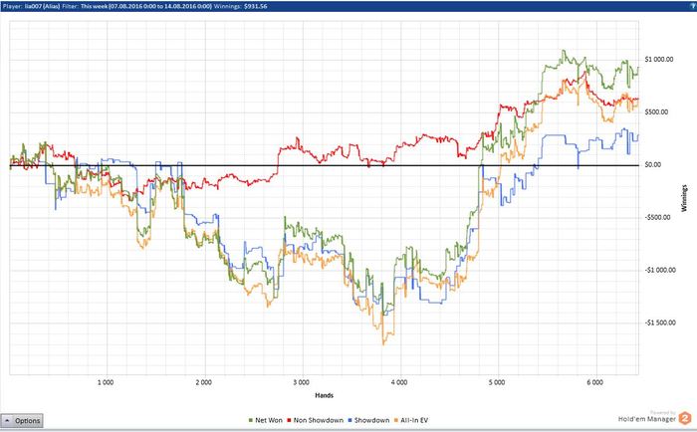Open the Options panel button
Viewport: 697px width, 432px height.
22,420
